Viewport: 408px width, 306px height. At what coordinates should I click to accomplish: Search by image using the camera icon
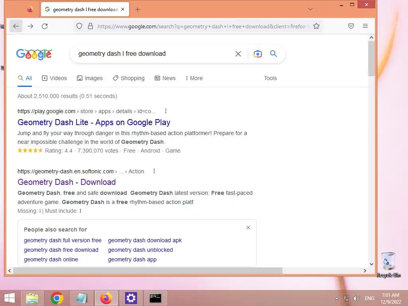(x=258, y=54)
